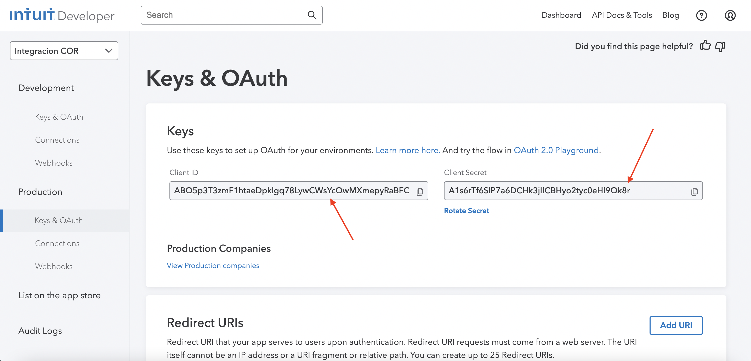Open Blog in the top navigation
The height and width of the screenshot is (361, 751).
670,15
